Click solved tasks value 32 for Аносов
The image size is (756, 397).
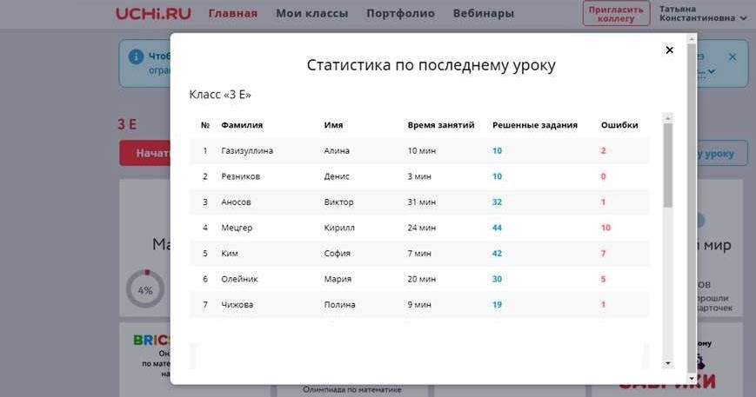tap(497, 202)
